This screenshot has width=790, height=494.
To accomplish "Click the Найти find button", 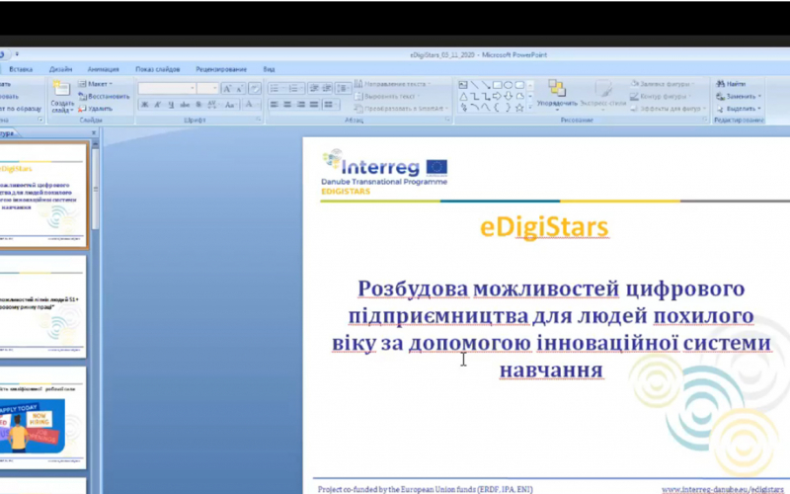I will tap(731, 84).
